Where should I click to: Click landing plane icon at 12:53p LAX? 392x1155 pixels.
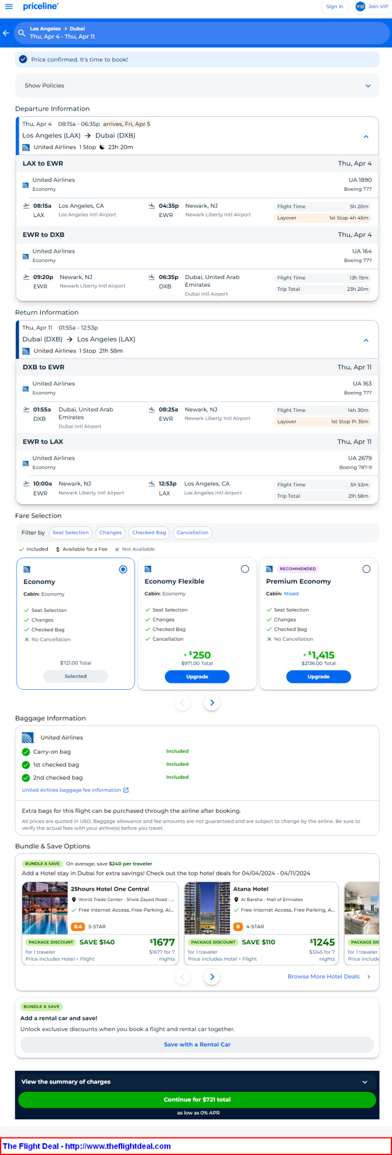[x=152, y=484]
